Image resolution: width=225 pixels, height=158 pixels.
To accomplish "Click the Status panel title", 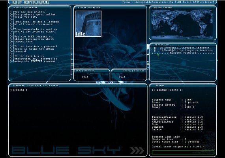I will (x=160, y=86).
